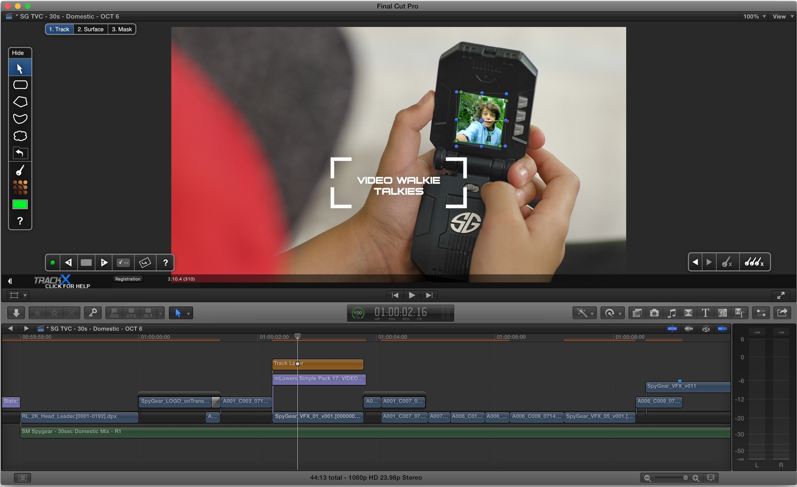Click the 100% background tasks indicator
This screenshot has width=797, height=487.
point(358,313)
